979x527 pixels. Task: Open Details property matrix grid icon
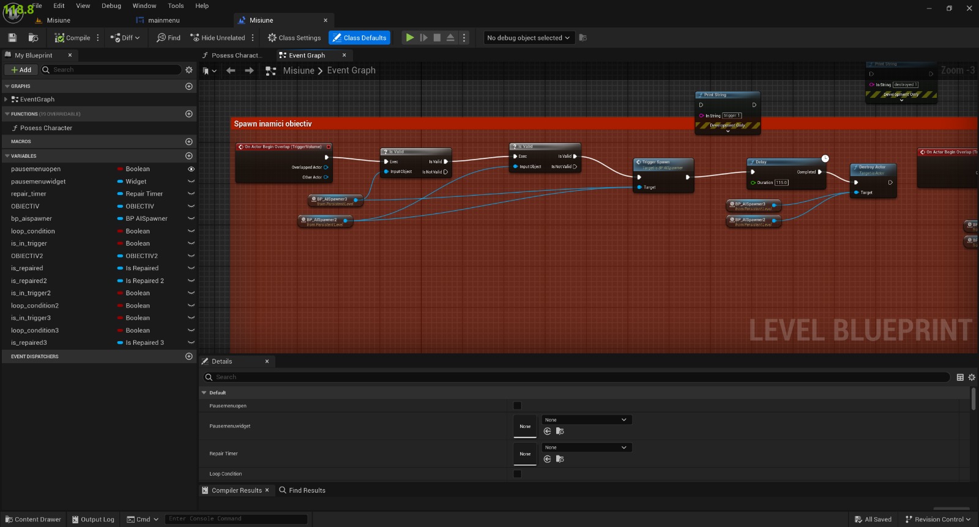[960, 377]
